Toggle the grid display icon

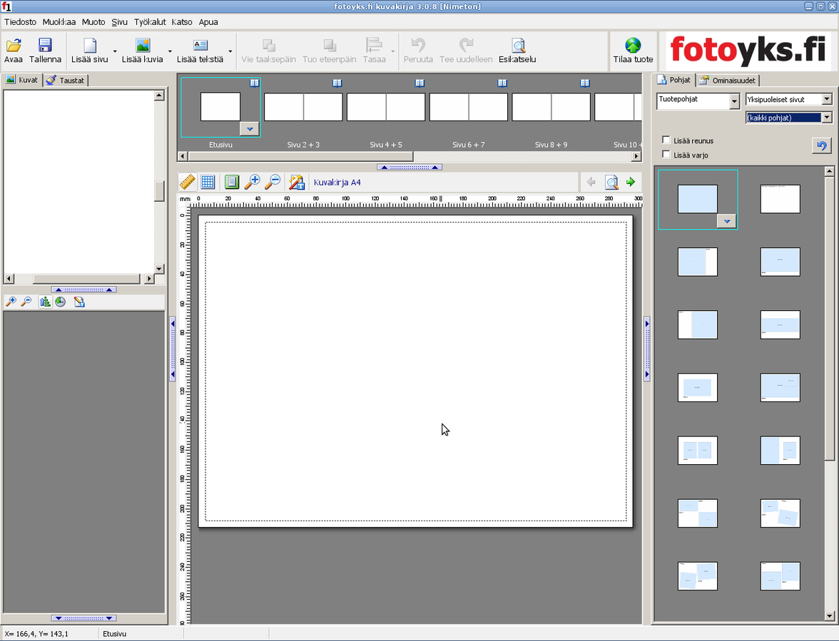pos(208,183)
